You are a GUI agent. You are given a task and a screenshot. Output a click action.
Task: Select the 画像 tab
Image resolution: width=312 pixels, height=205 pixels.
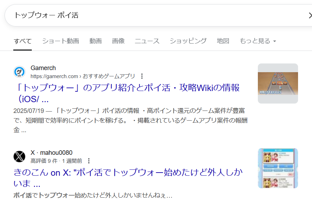point(118,41)
